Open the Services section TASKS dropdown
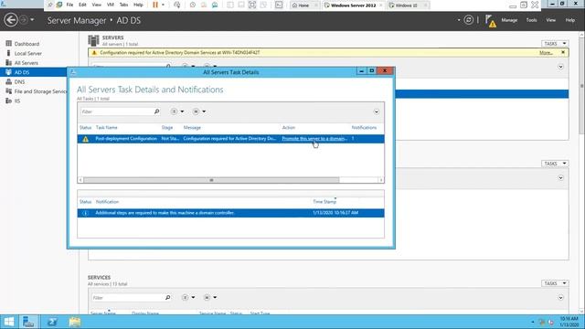 tap(555, 283)
